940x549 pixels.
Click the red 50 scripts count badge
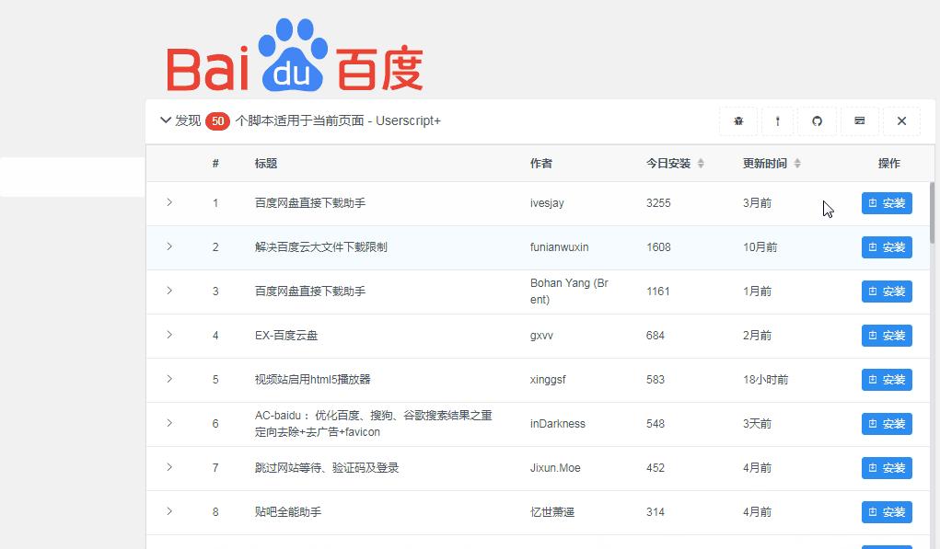pos(217,121)
